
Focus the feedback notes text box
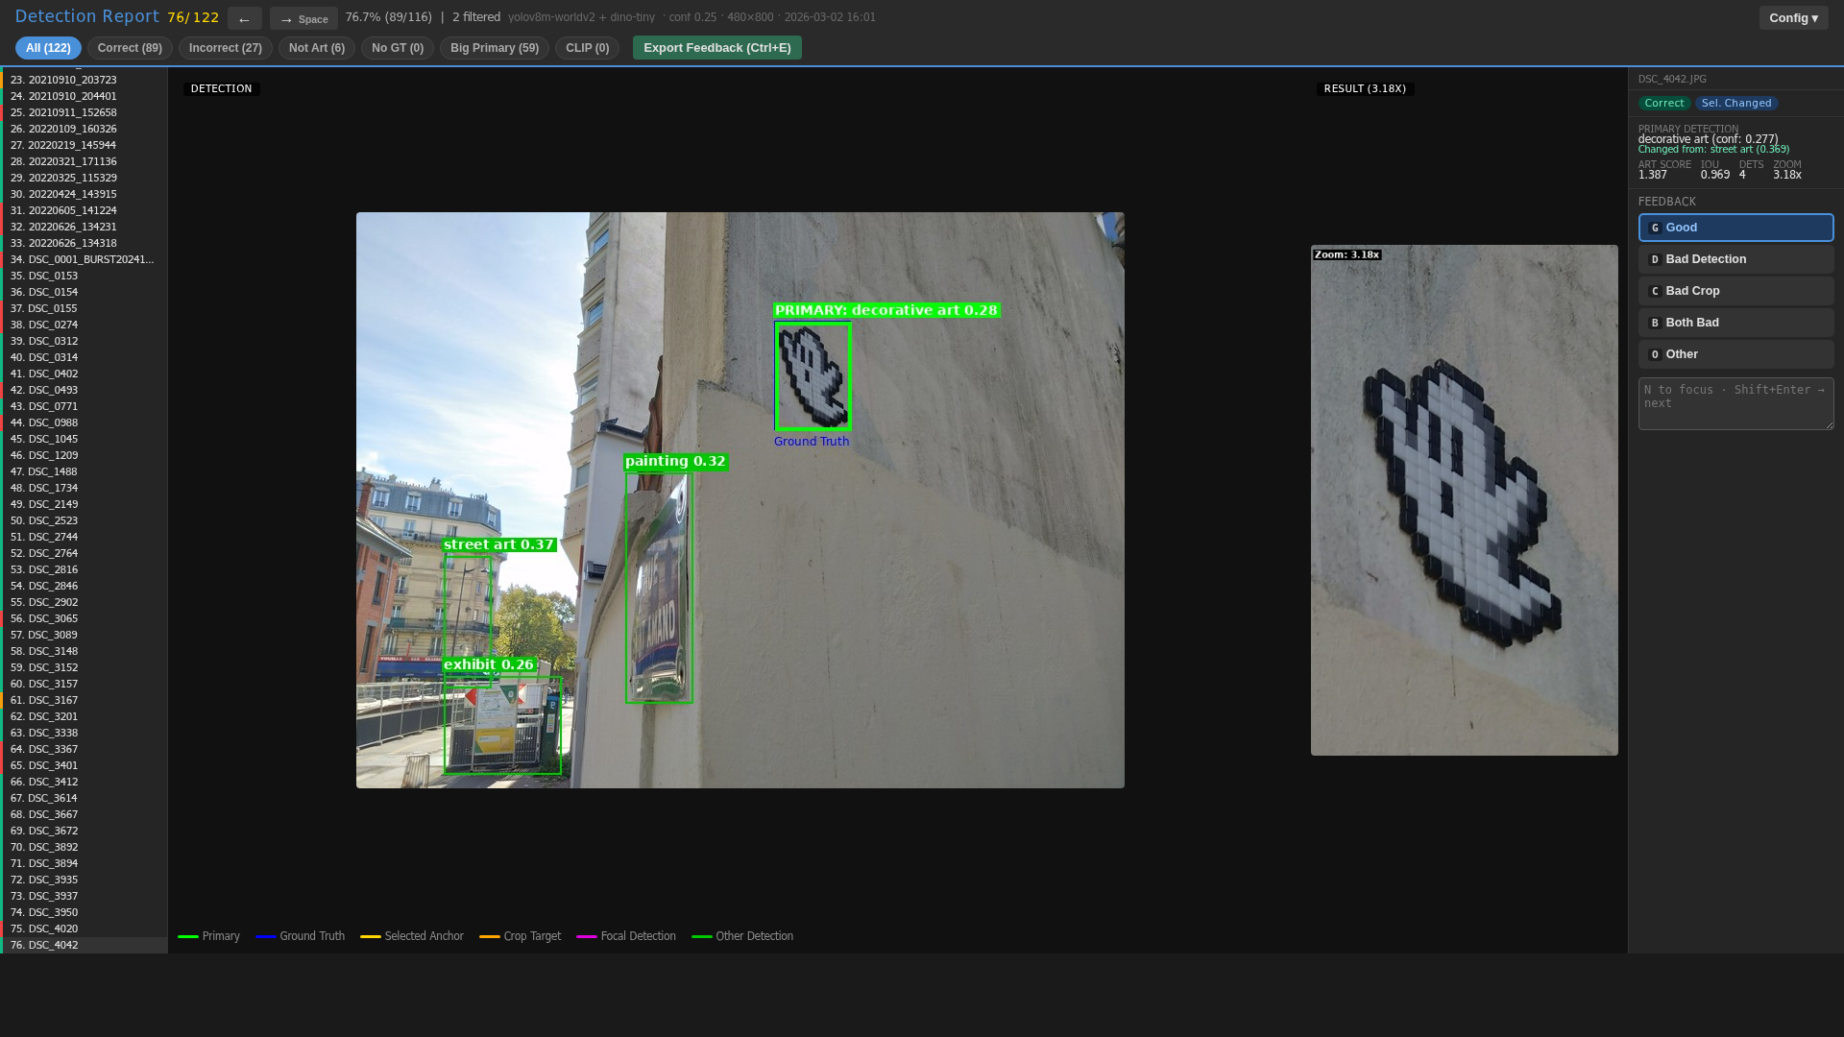1735,403
